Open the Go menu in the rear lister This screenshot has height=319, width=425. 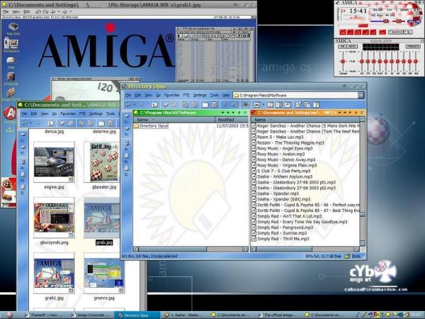[x=55, y=113]
